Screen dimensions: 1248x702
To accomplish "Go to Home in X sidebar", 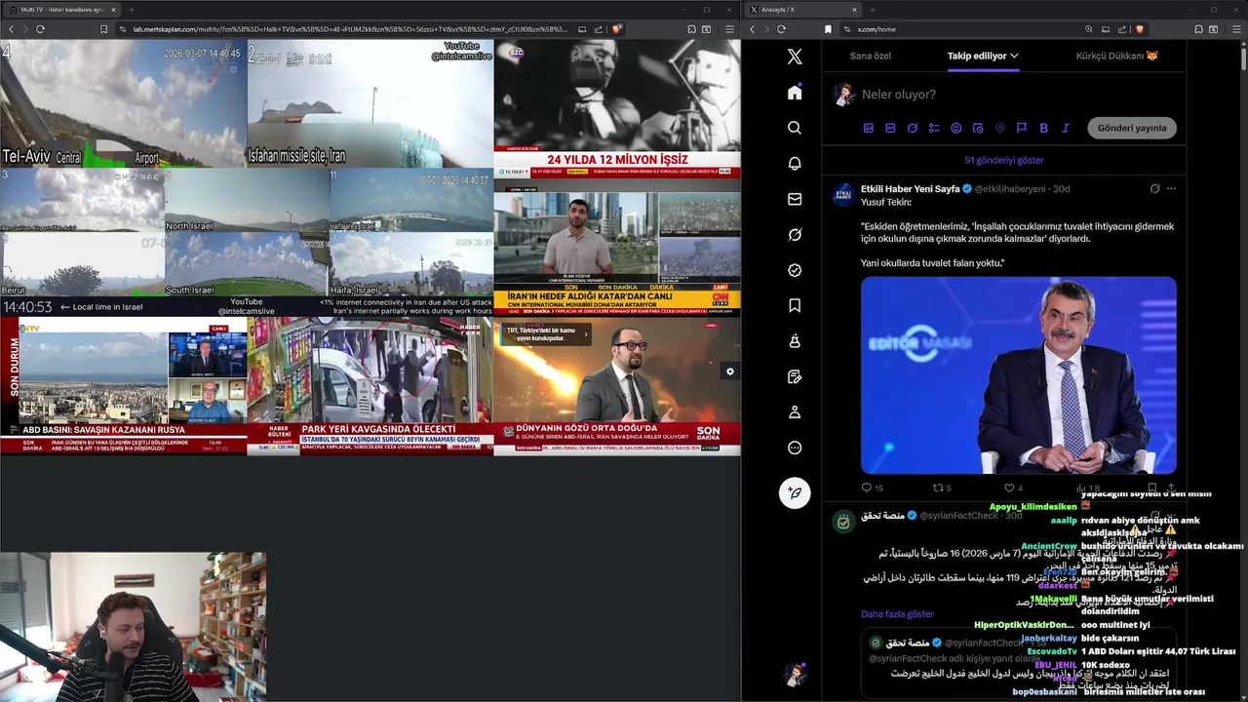I will click(x=795, y=93).
